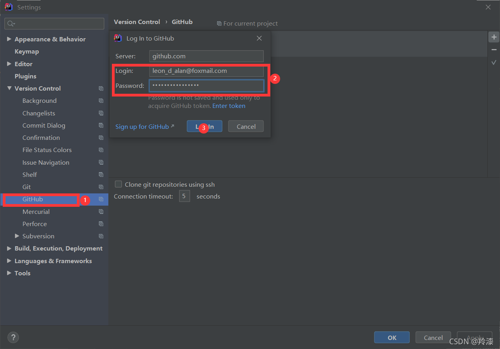Image resolution: width=500 pixels, height=349 pixels.
Task: Click Cancel in Settings window
Action: 433,338
